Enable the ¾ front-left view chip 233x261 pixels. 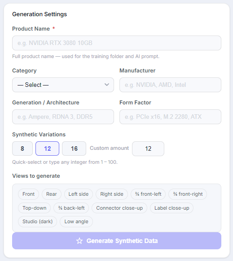148,194
